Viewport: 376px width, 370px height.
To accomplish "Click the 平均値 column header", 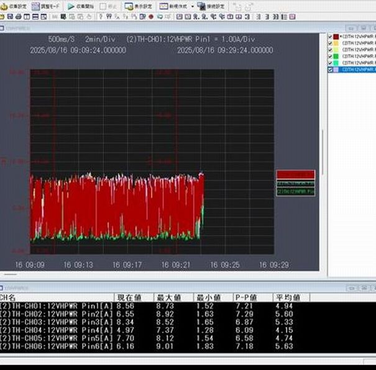I will [x=291, y=298].
